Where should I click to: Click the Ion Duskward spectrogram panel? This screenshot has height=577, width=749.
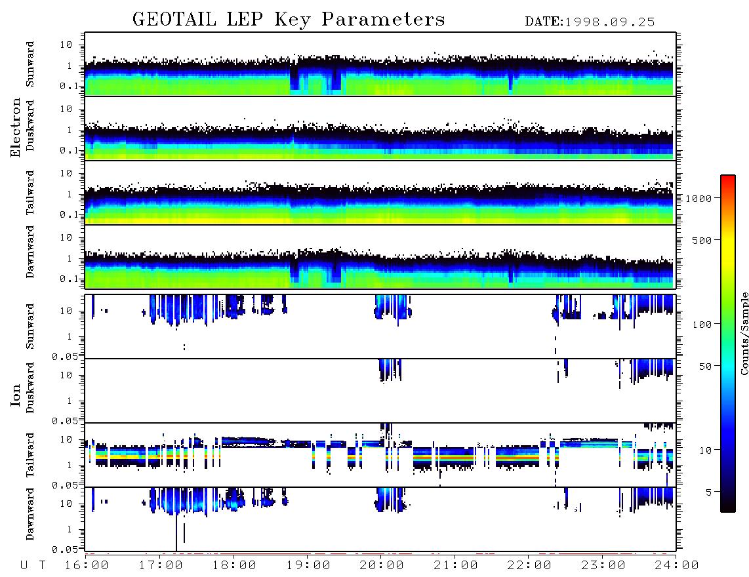point(380,391)
